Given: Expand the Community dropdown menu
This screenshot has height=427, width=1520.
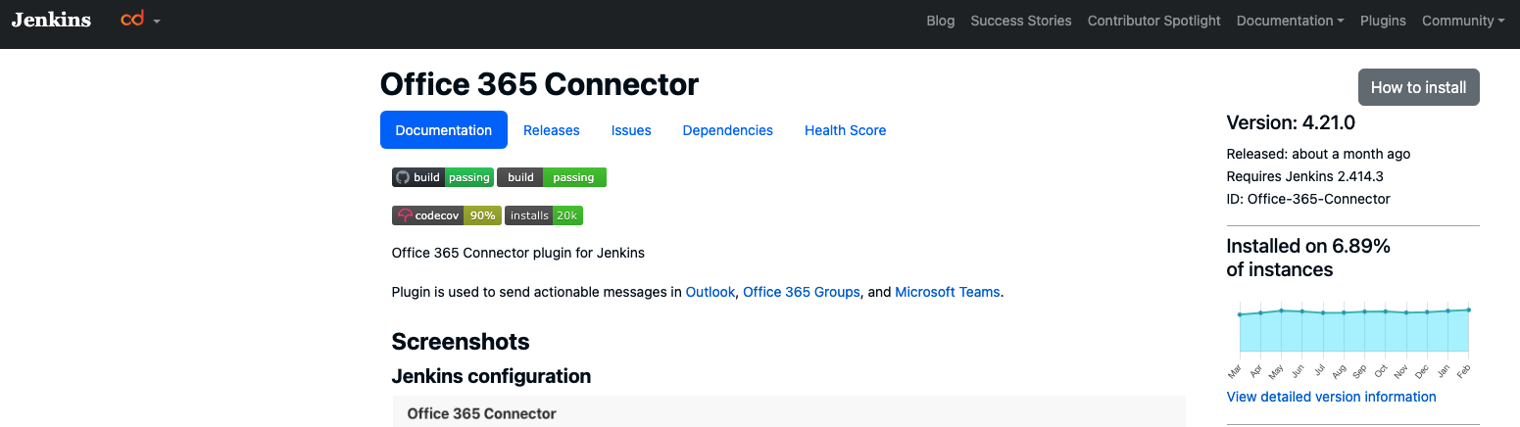Looking at the screenshot, I should coord(1462,21).
